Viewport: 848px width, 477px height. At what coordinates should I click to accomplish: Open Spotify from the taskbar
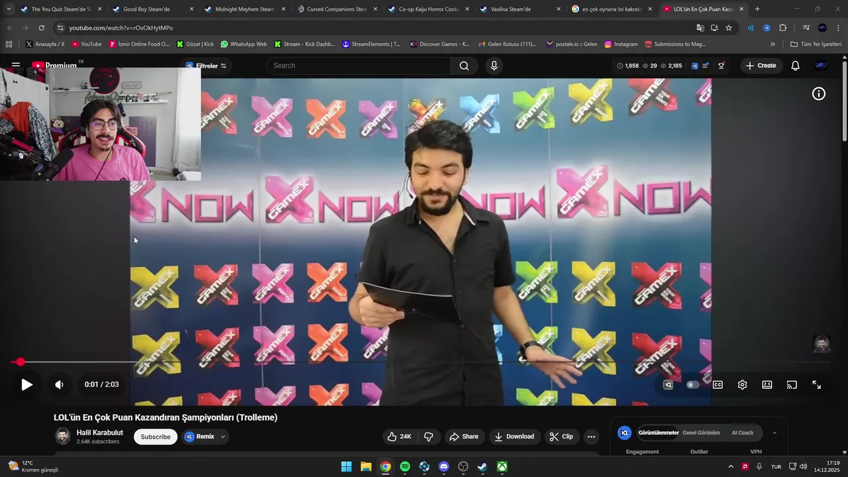click(405, 466)
